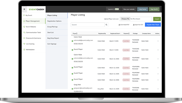Image resolution: width=182 pixels, height=103 pixels.
Task: Click Register New Player button
Action: (153, 25)
